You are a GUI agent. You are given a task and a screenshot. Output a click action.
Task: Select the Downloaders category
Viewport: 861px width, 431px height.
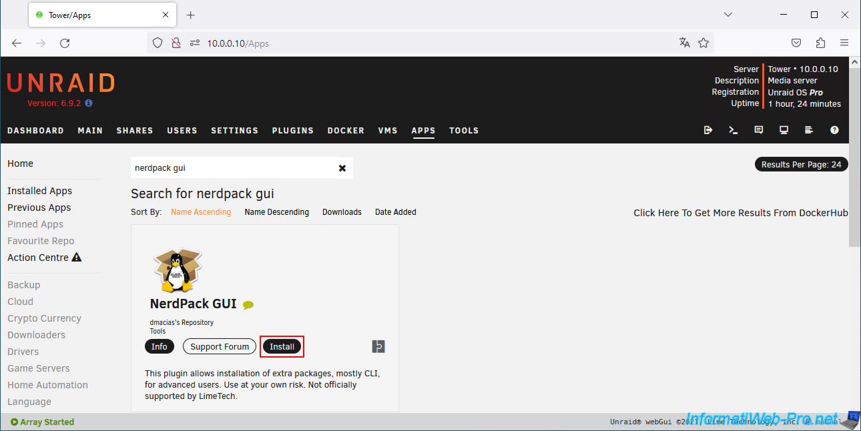[36, 335]
